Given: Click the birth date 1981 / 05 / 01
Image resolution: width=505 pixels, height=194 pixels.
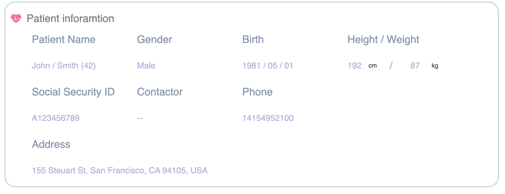Looking at the screenshot, I should (267, 66).
